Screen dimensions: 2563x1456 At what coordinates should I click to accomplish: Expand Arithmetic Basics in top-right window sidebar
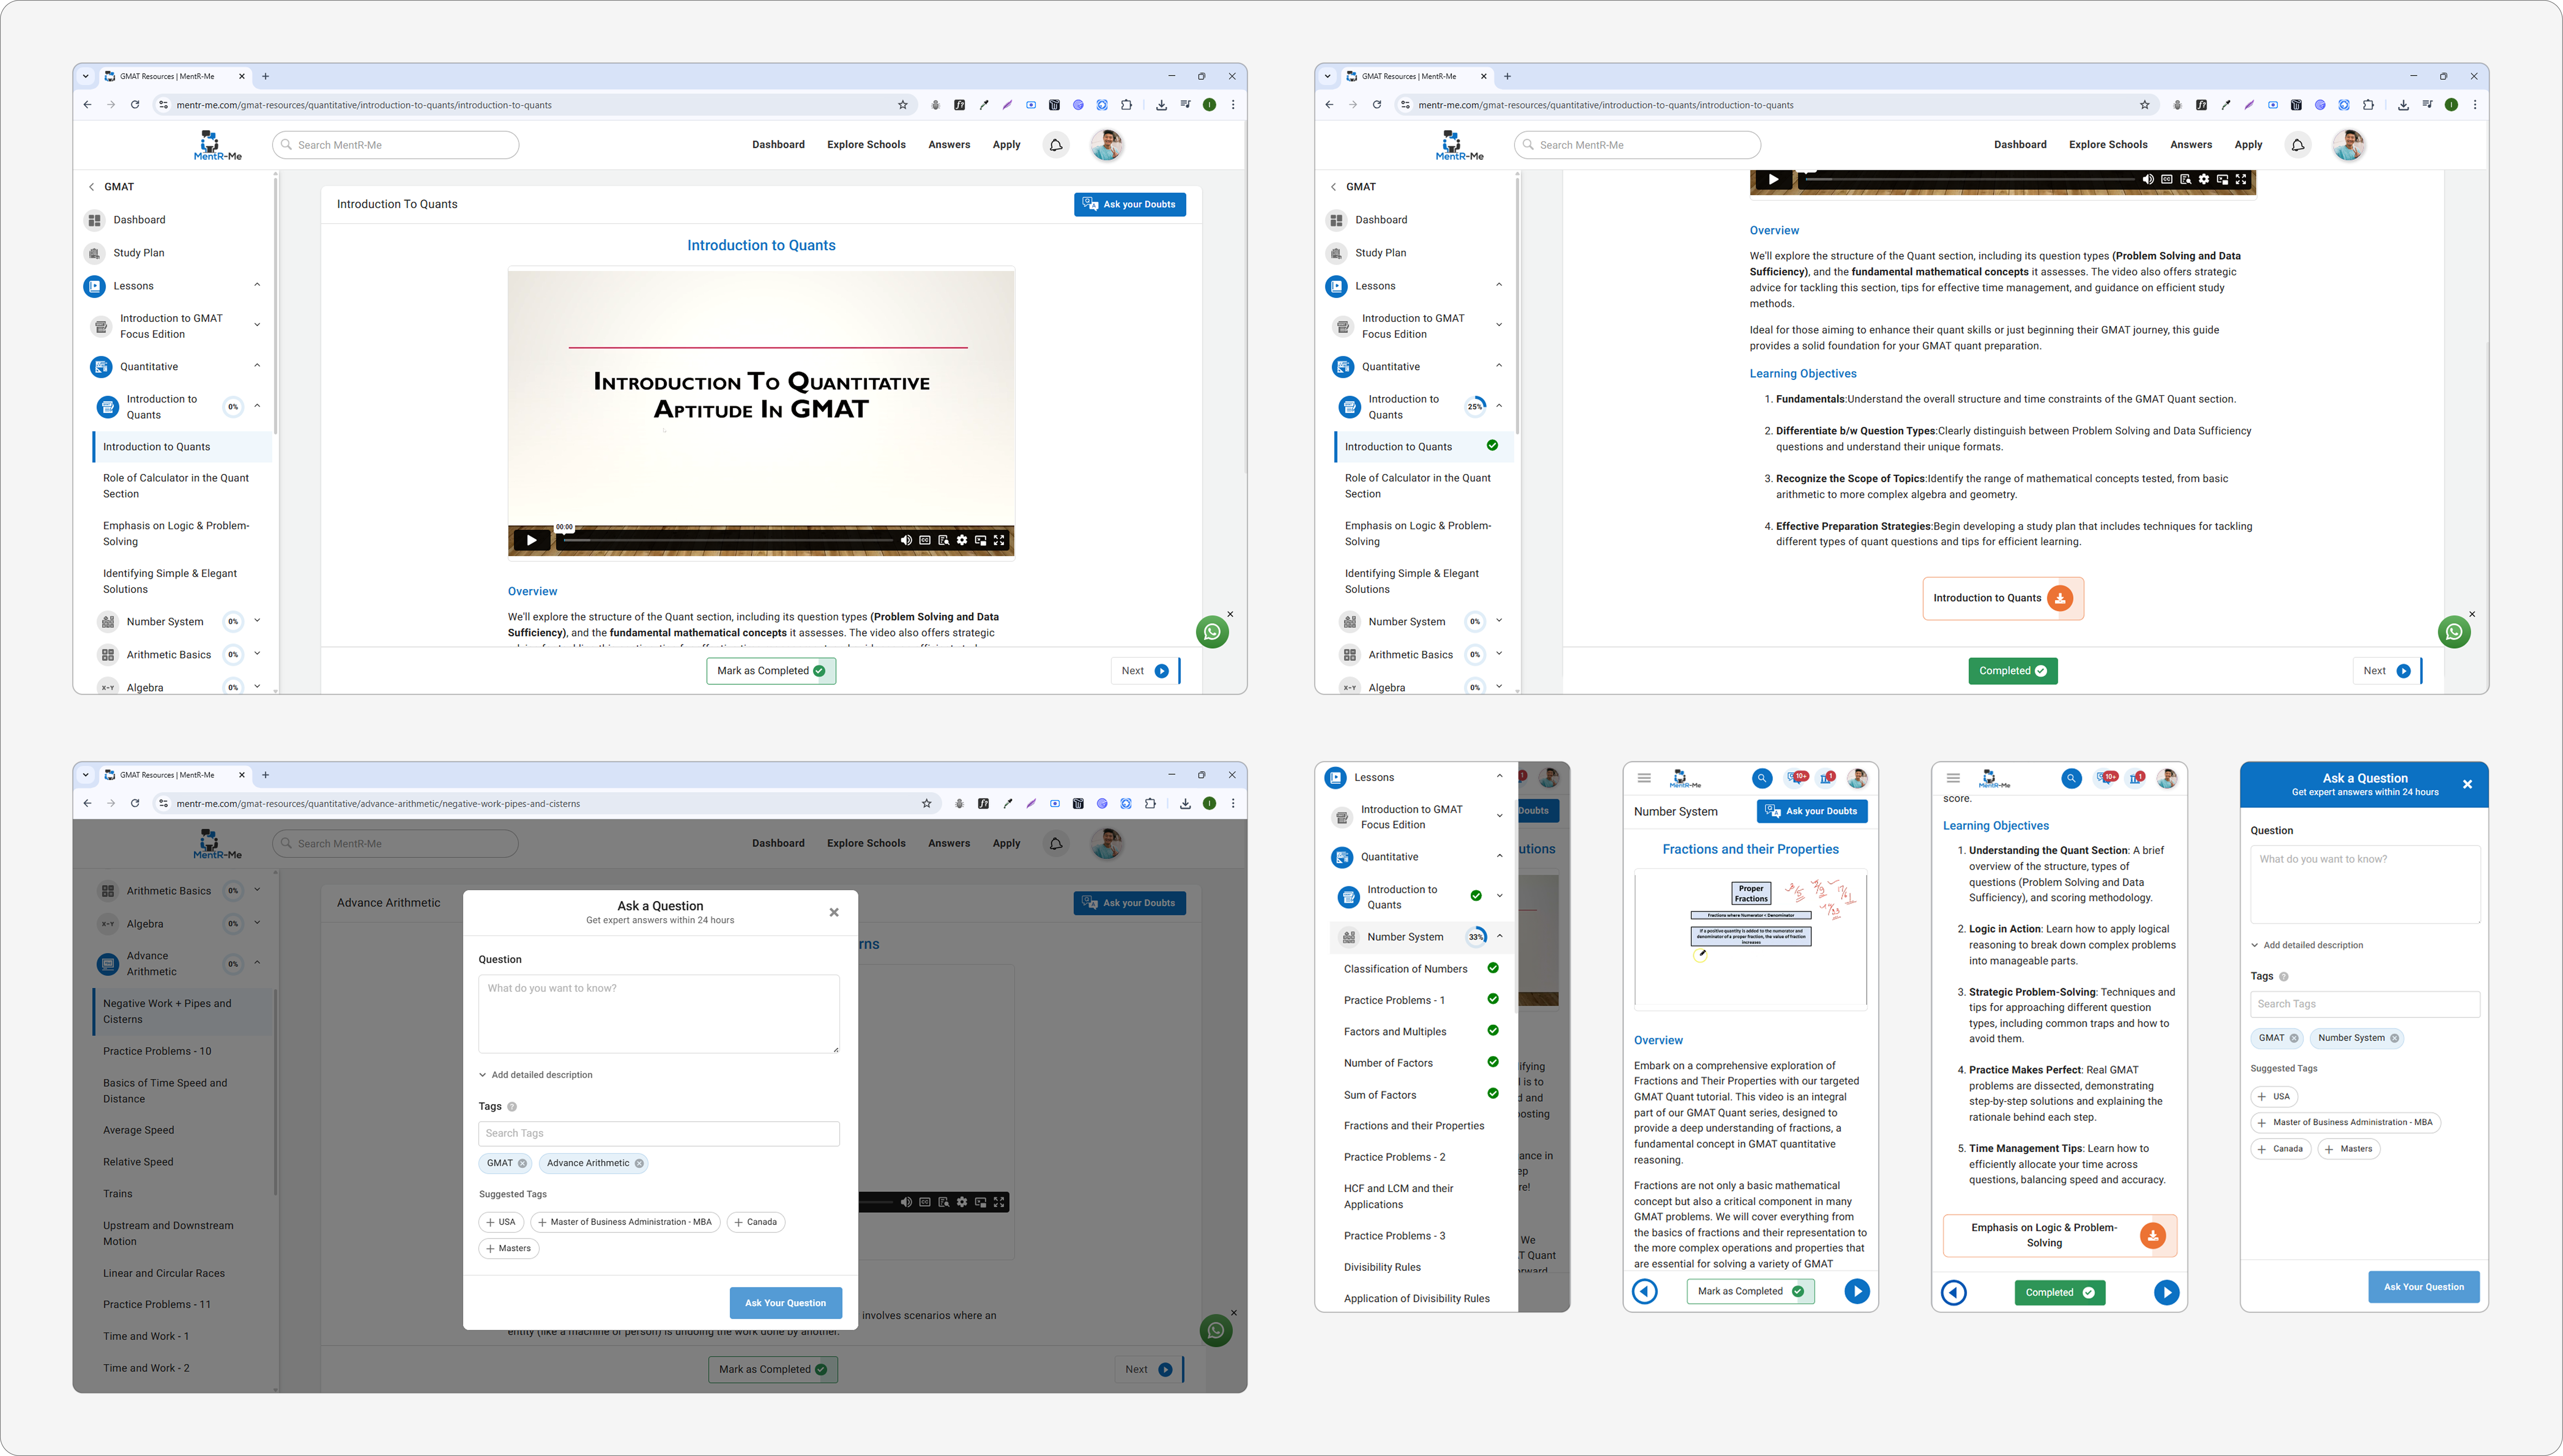1499,654
